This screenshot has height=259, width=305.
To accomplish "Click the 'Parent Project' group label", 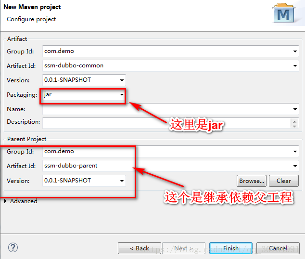I will [26, 139].
